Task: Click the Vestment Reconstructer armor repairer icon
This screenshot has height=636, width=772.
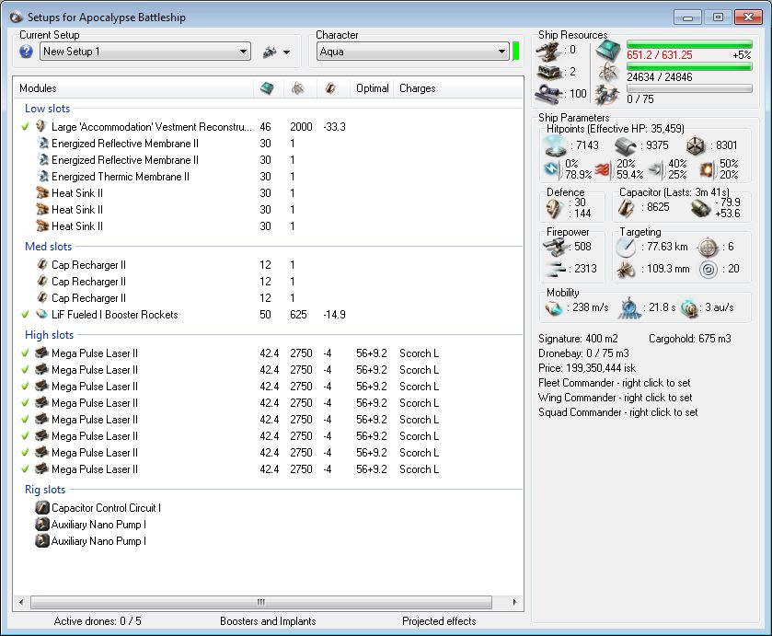Action: (x=41, y=126)
